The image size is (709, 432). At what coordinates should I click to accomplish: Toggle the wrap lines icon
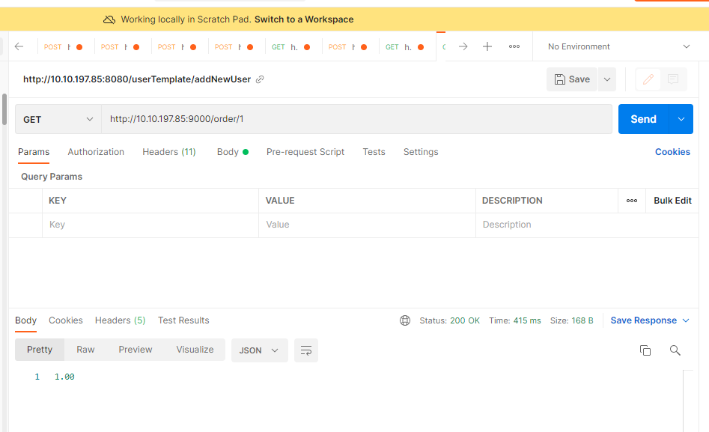(306, 350)
